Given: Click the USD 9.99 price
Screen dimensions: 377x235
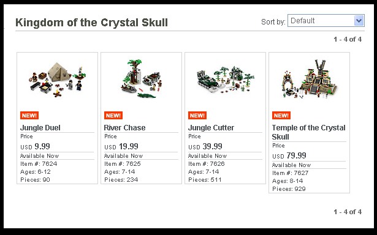Looking at the screenshot, I should tap(35, 146).
